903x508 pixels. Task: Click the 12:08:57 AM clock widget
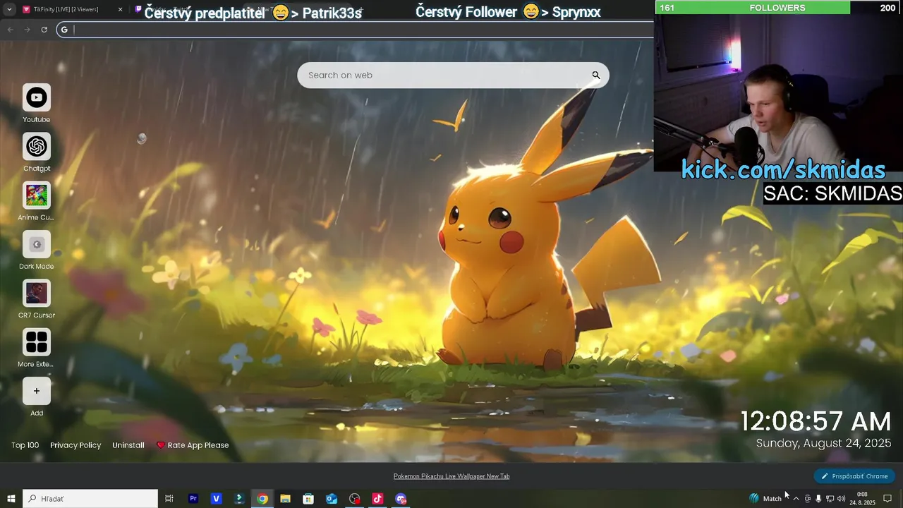(x=816, y=422)
